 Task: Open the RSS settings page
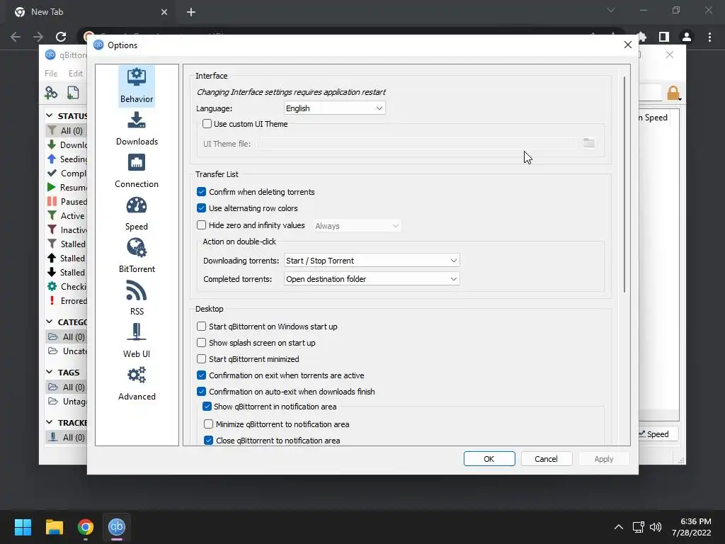137,299
